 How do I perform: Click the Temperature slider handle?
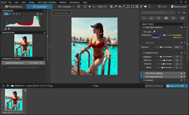164,35
